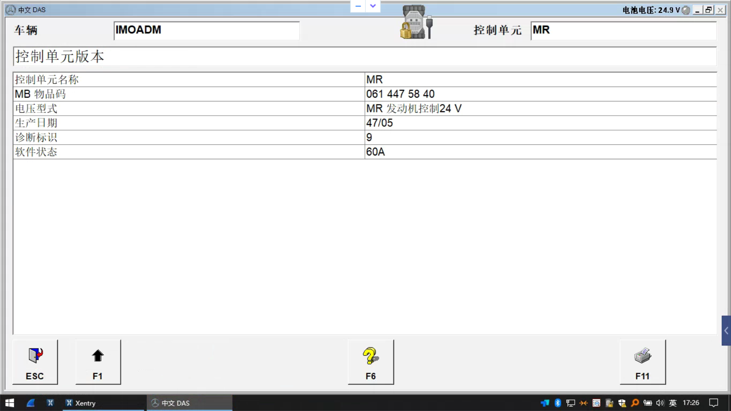Click the Mercedes star DAS title icon
Viewport: 731px width, 411px height.
click(x=10, y=10)
